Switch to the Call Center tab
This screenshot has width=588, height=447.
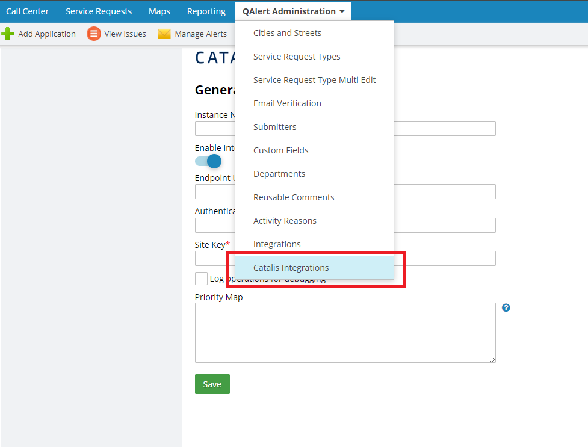pos(28,11)
